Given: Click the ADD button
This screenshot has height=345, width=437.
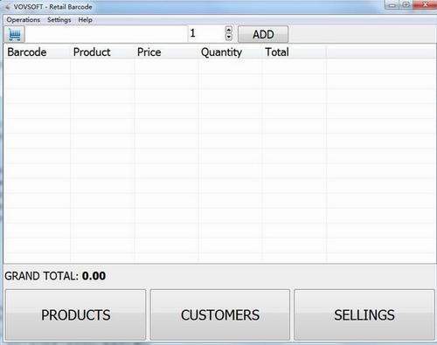Looking at the screenshot, I should (263, 34).
